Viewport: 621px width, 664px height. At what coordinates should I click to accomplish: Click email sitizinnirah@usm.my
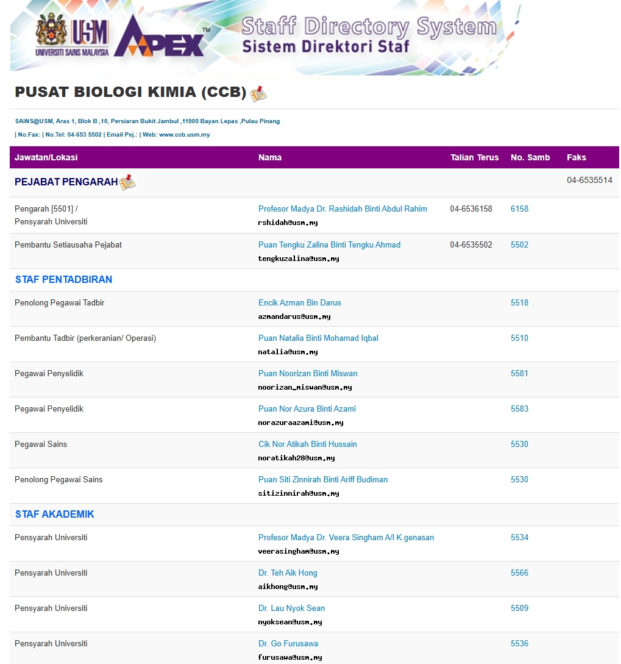click(299, 493)
